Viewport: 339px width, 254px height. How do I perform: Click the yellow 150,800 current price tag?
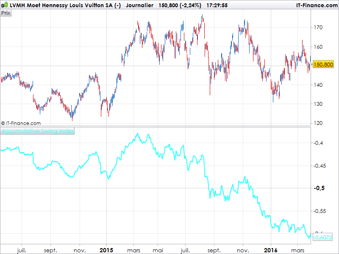[323, 65]
